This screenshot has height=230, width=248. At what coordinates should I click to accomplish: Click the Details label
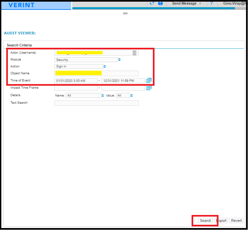(x=15, y=95)
